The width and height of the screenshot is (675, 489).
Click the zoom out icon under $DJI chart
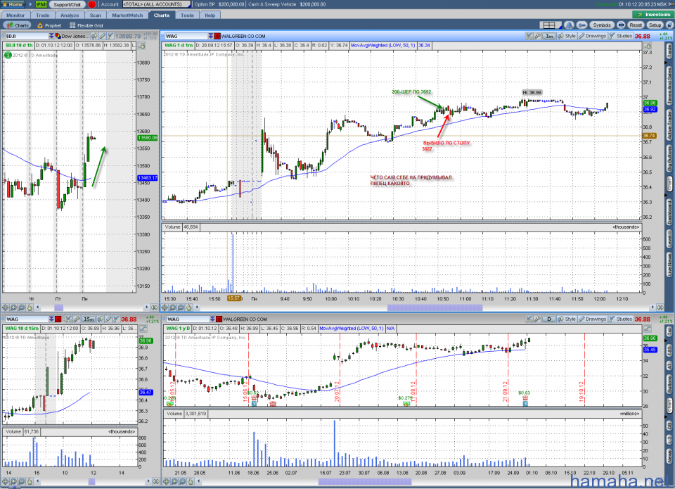click(x=22, y=307)
